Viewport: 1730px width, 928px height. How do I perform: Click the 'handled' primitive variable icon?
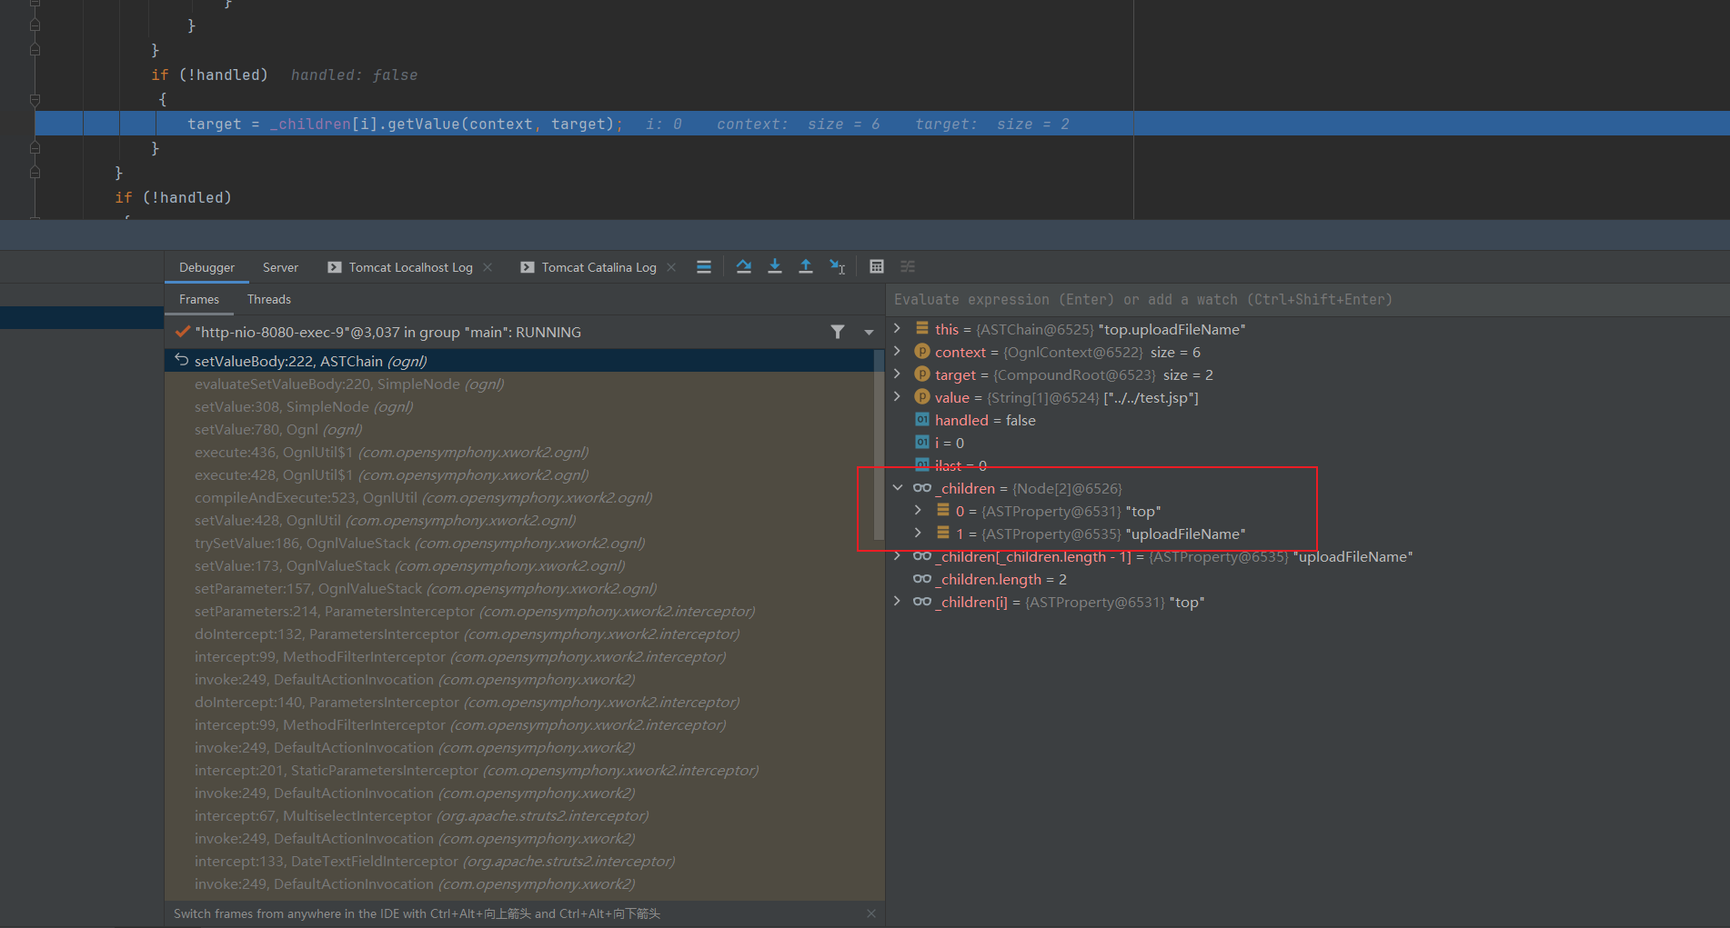click(922, 420)
